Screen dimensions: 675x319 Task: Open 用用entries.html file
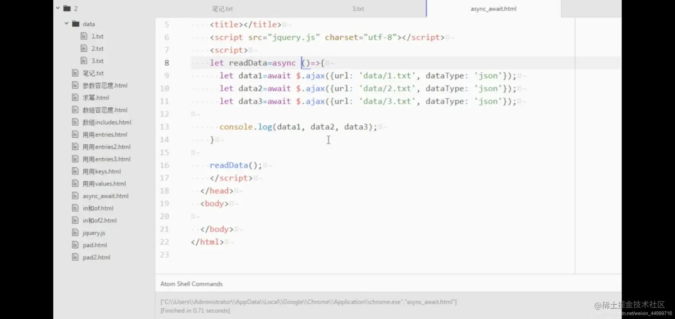coord(105,135)
